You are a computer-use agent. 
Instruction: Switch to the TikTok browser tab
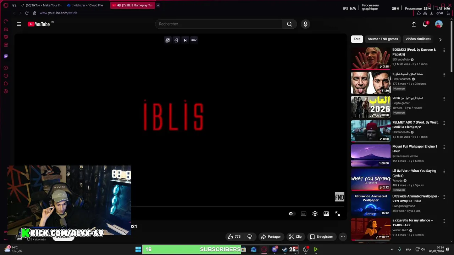pos(41,5)
